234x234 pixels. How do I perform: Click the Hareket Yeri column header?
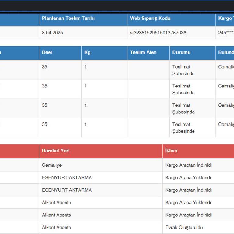coord(56,151)
